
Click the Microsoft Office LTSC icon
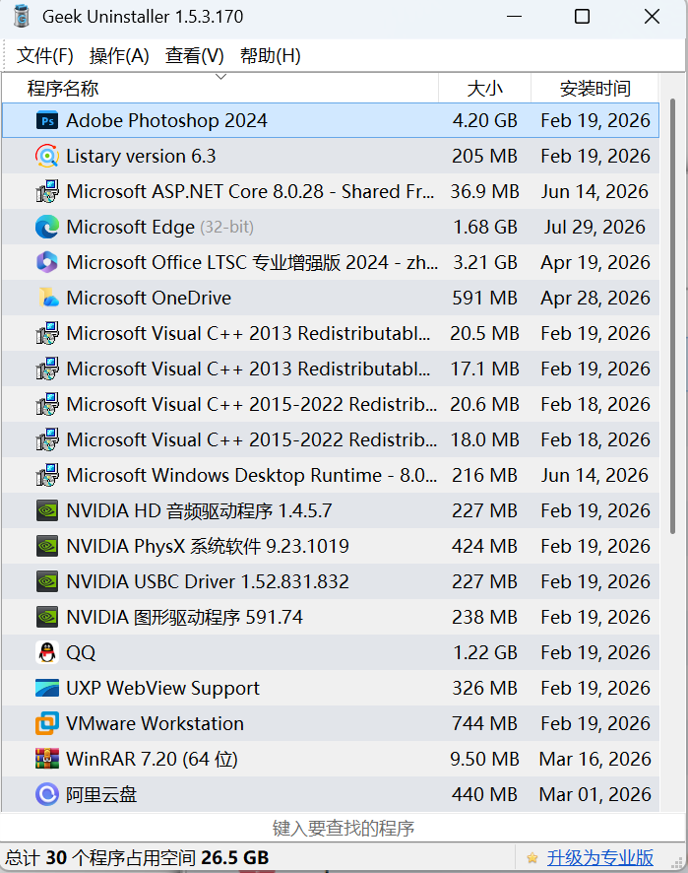click(x=47, y=262)
